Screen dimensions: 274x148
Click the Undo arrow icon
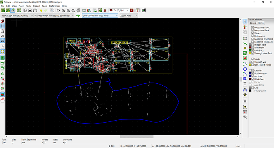(41, 10)
